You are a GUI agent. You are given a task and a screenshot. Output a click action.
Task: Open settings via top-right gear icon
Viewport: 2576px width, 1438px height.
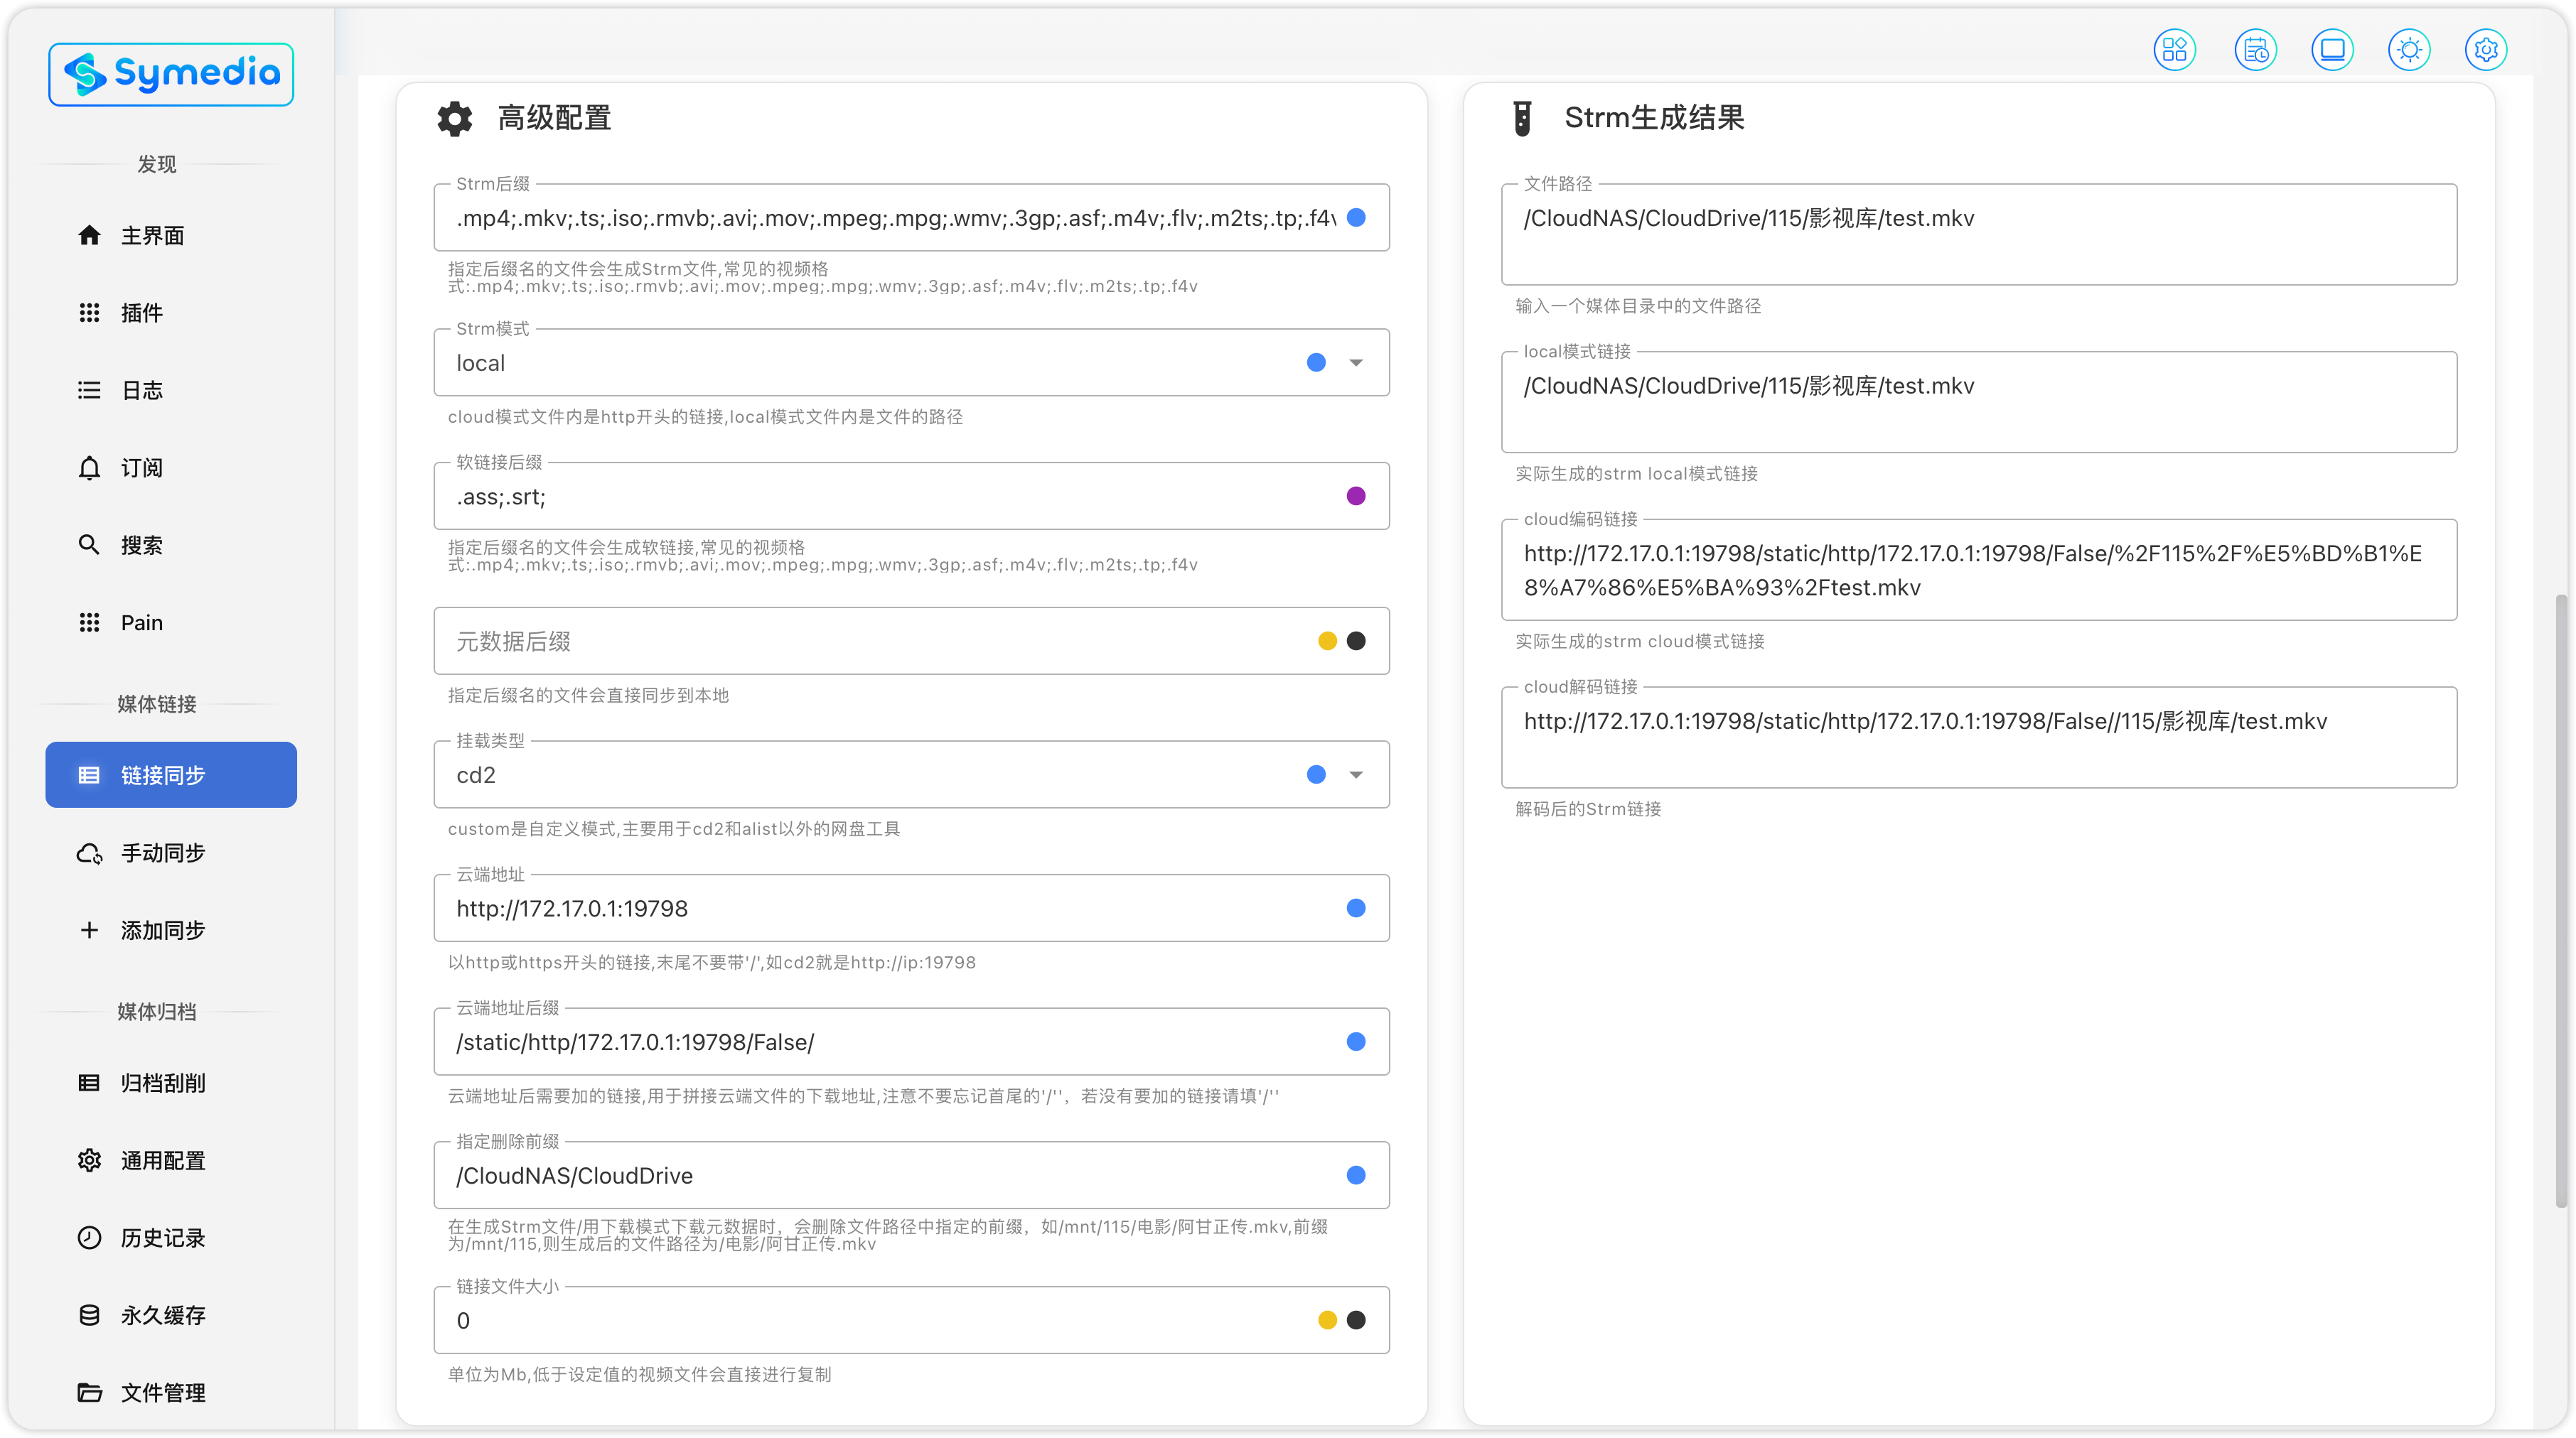[2486, 50]
